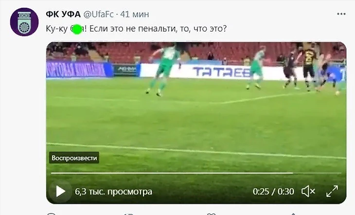Share the tweet using the share icon
The image size is (355, 215).
293,214
